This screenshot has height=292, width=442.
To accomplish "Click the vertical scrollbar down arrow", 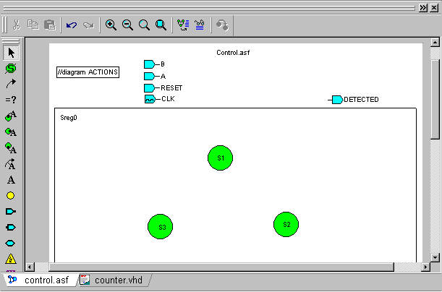I will tap(435, 257).
